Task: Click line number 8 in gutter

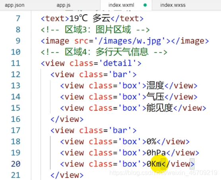Action: pyautogui.click(x=18, y=29)
